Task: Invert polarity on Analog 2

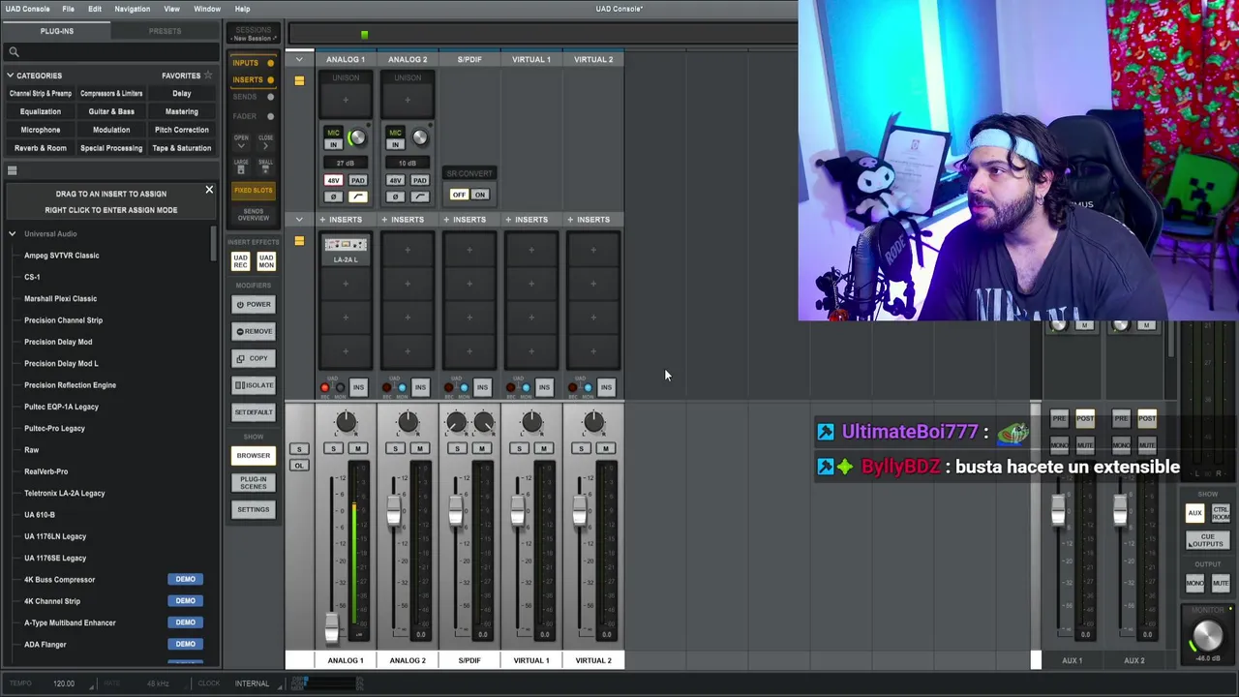Action: pos(395,197)
